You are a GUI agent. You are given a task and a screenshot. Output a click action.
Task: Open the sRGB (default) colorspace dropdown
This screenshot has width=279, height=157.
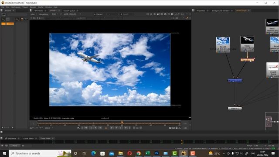tap(72, 14)
